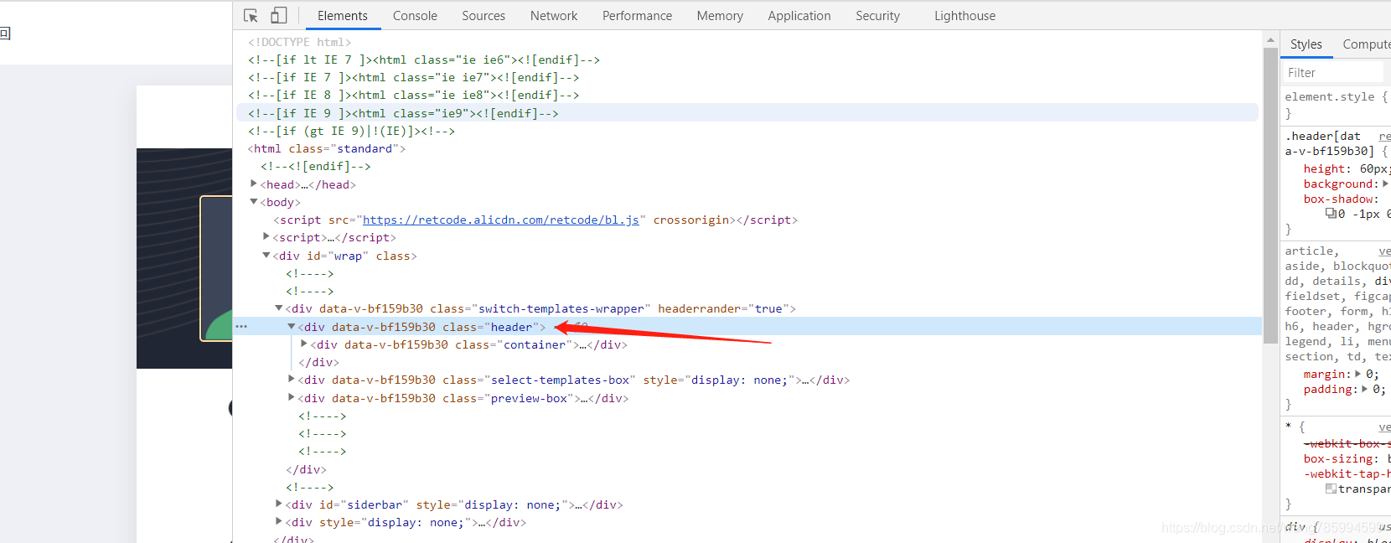Open the Security tab
1391x543 pixels.
coord(877,16)
